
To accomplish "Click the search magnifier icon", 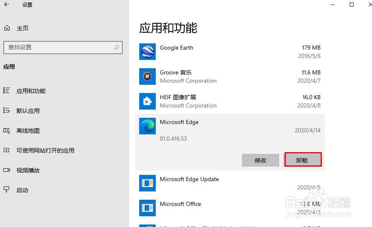I will pyautogui.click(x=116, y=47).
